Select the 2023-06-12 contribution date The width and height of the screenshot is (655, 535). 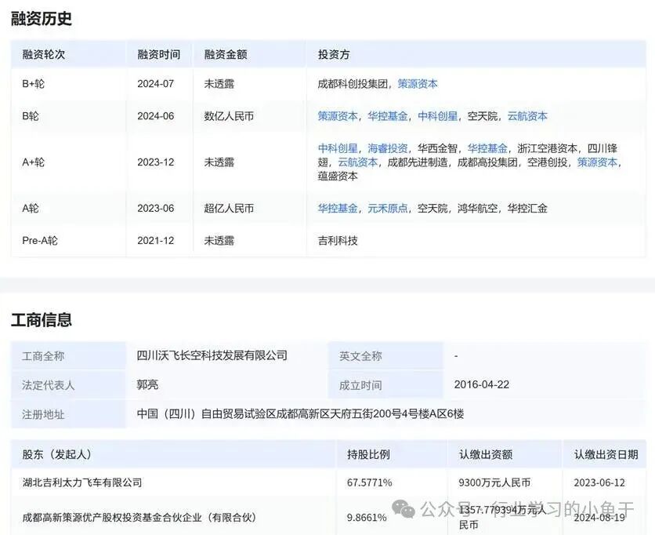[599, 482]
